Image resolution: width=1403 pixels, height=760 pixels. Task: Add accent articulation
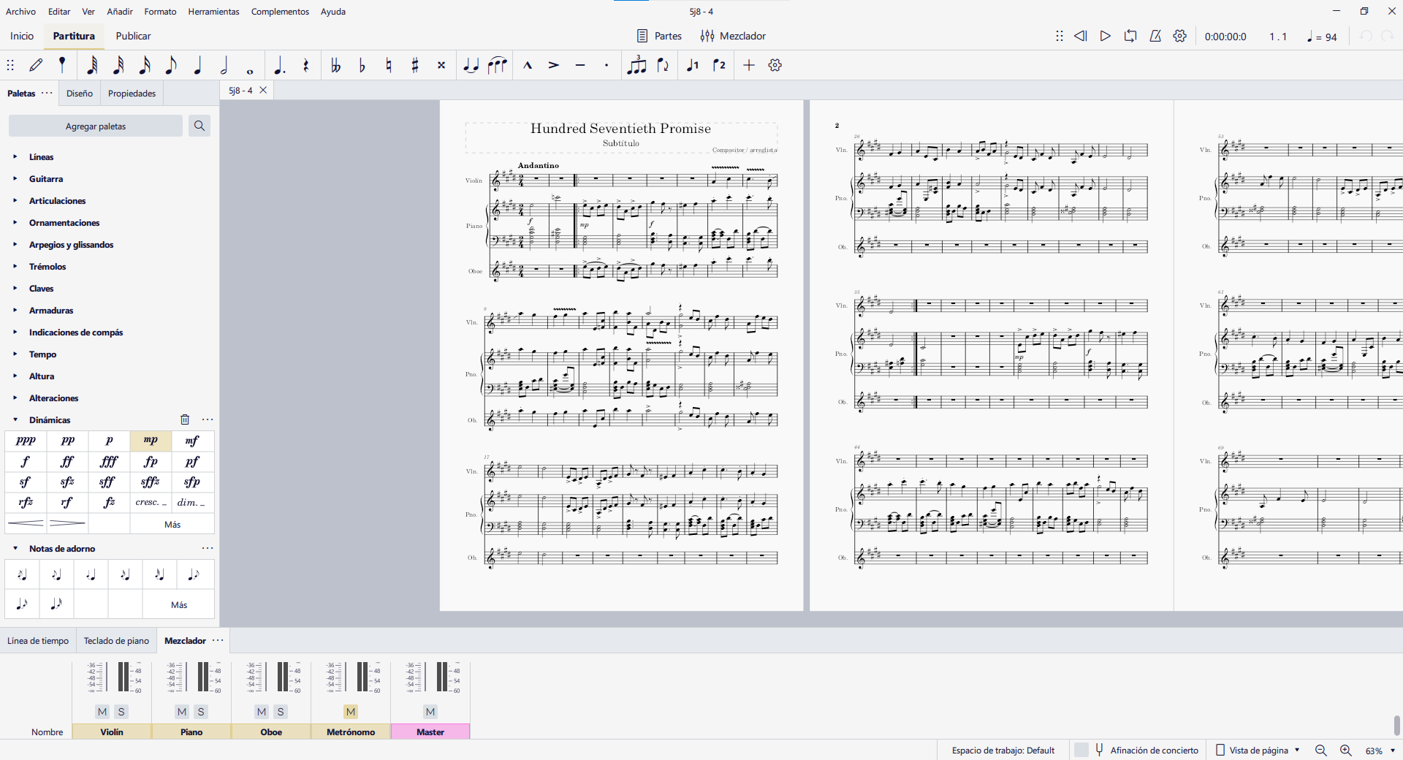point(554,65)
